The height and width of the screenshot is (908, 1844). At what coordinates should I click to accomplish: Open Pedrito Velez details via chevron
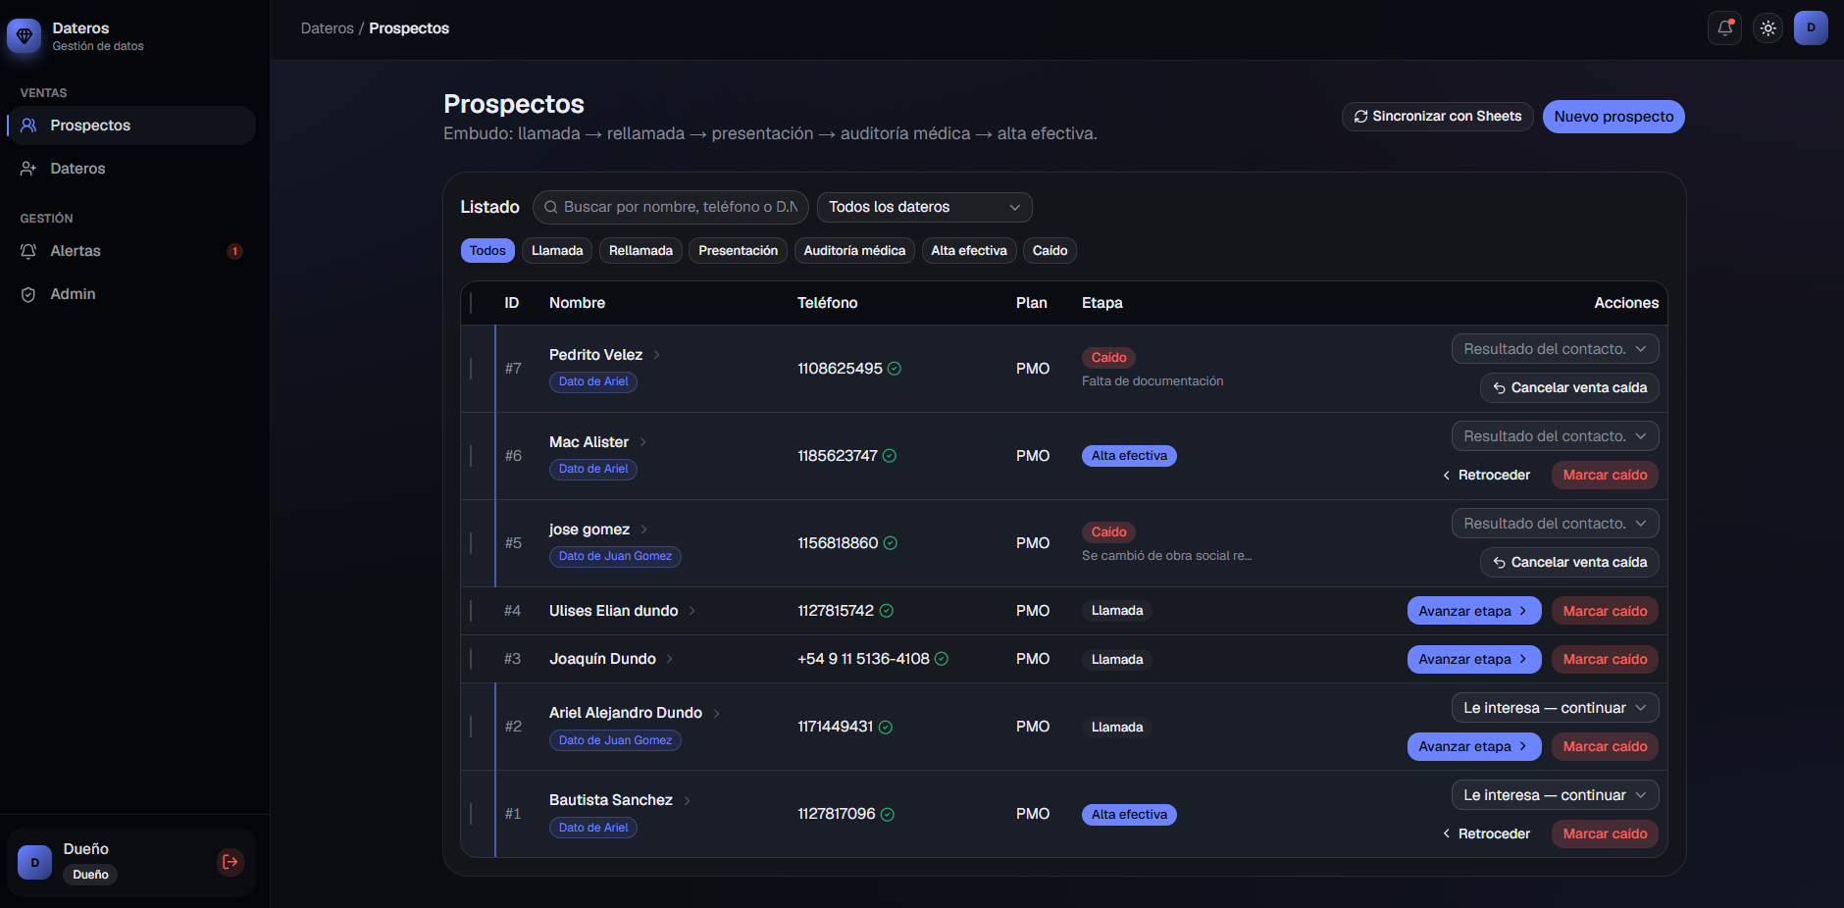(x=657, y=355)
